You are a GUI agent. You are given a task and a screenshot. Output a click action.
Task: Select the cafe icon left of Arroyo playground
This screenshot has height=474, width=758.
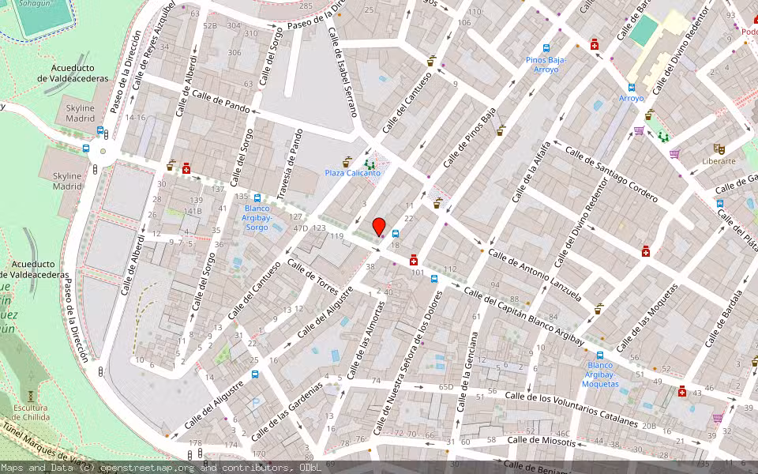[x=649, y=115]
